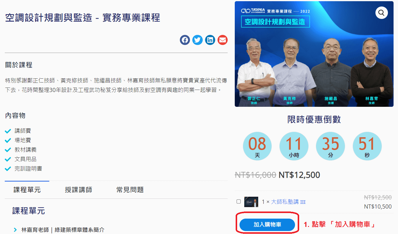The image size is (398, 234).
Task: Click the 林嘉育老師 course unit title
Action: coord(63,230)
